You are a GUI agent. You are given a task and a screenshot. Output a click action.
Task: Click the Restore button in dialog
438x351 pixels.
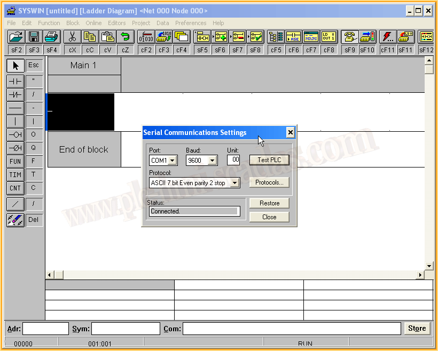[x=269, y=203]
